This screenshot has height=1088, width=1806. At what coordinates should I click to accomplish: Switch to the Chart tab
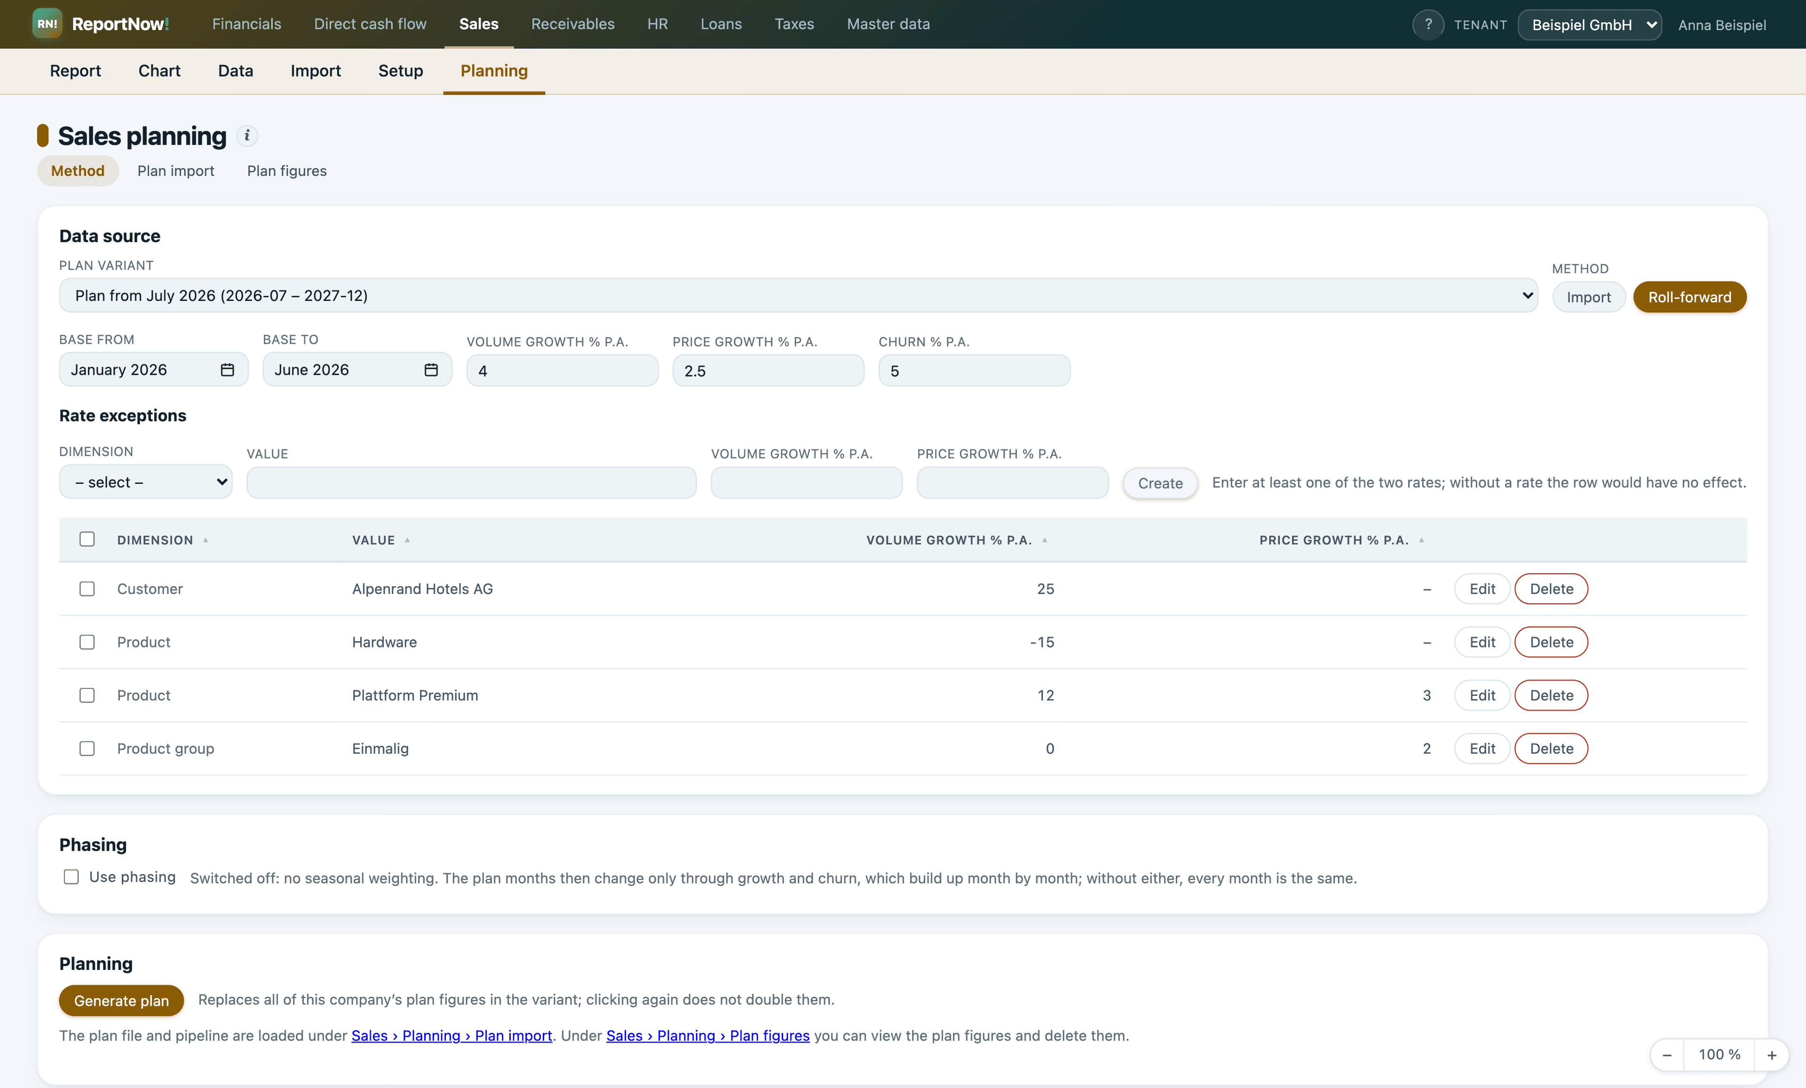tap(159, 71)
